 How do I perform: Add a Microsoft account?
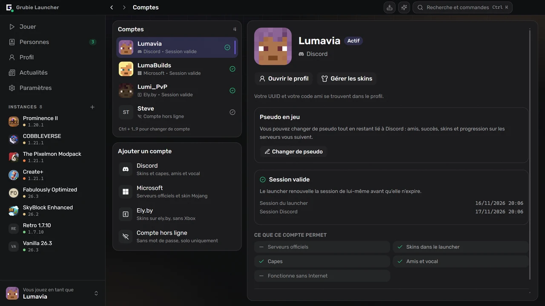[x=177, y=192]
